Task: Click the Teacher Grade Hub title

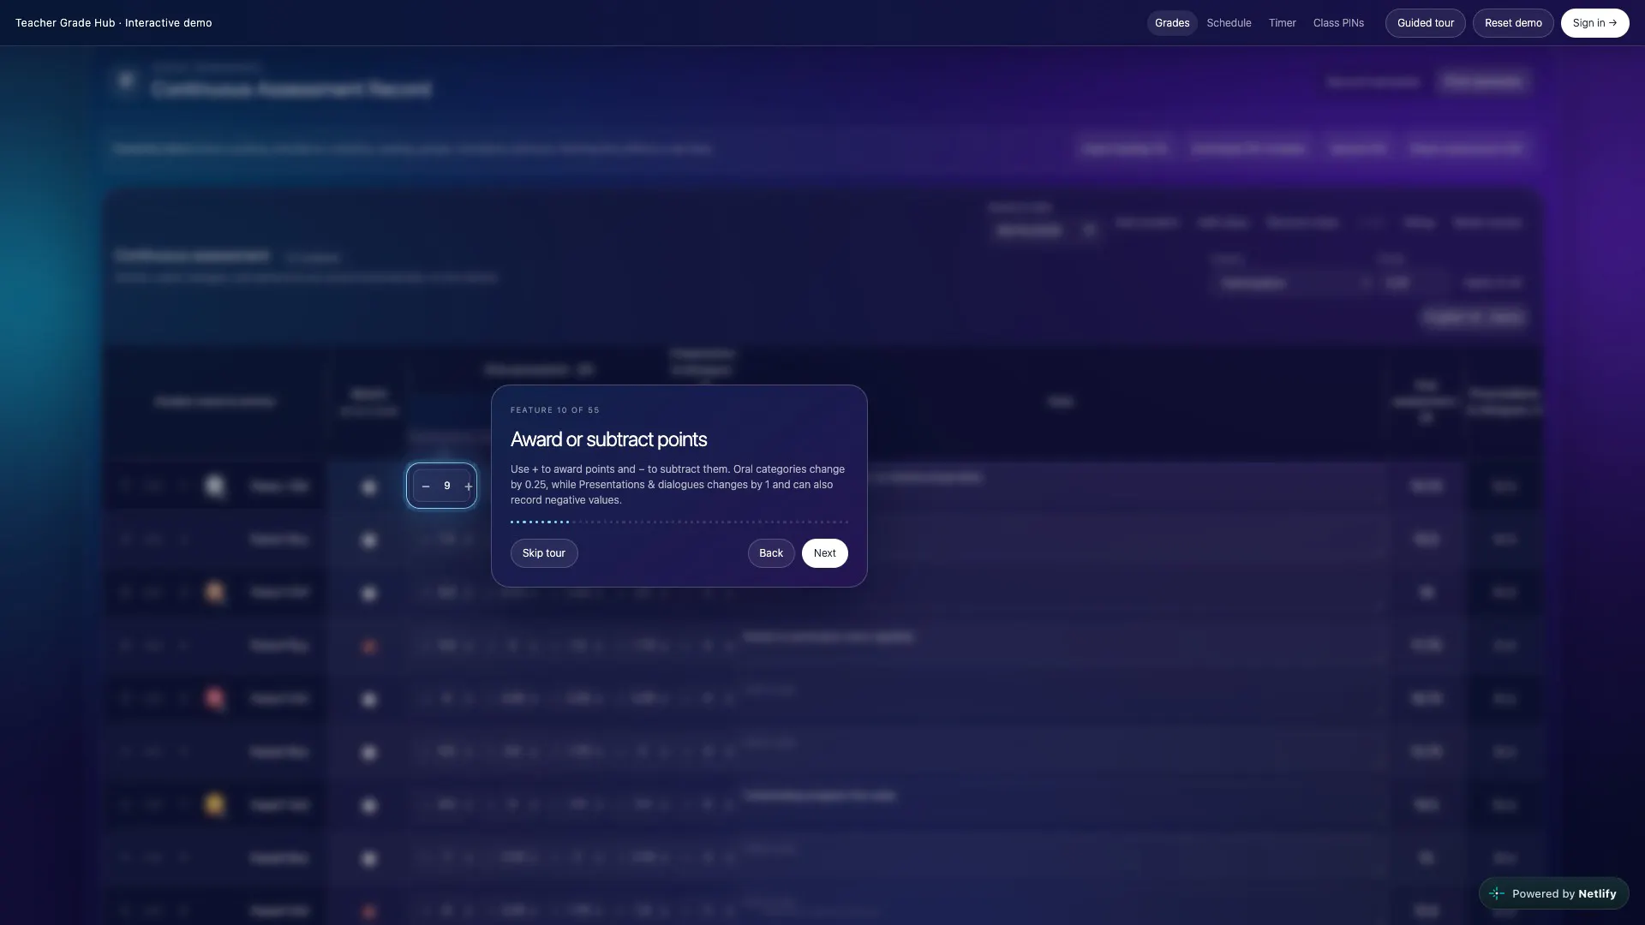Action: (113, 23)
